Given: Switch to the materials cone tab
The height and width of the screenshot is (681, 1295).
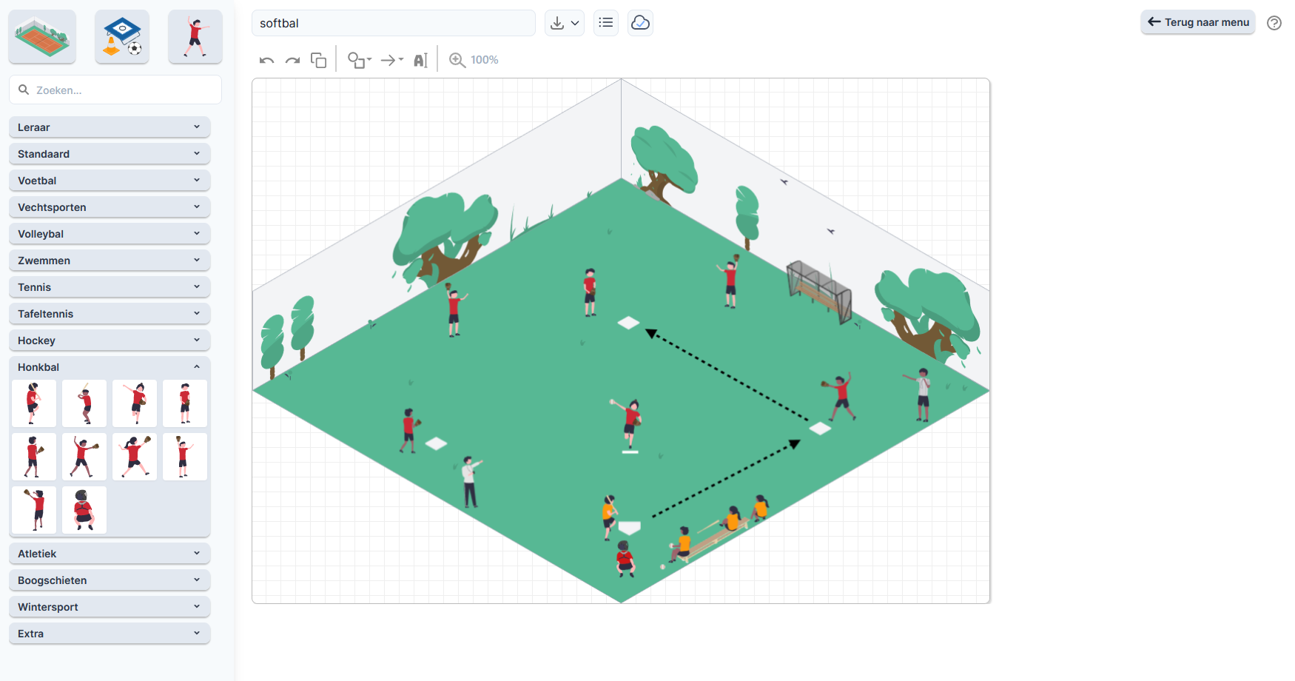Looking at the screenshot, I should (122, 36).
